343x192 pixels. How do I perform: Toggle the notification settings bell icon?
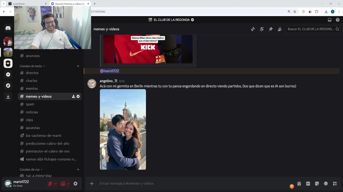[x=262, y=29]
